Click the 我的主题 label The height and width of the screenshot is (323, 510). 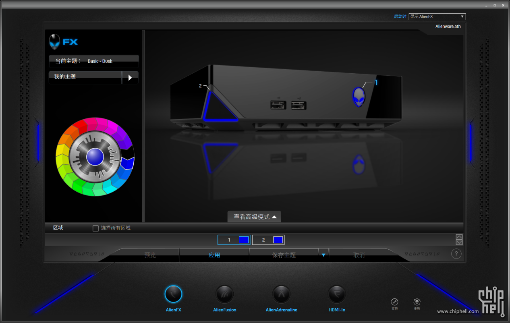[x=65, y=77]
